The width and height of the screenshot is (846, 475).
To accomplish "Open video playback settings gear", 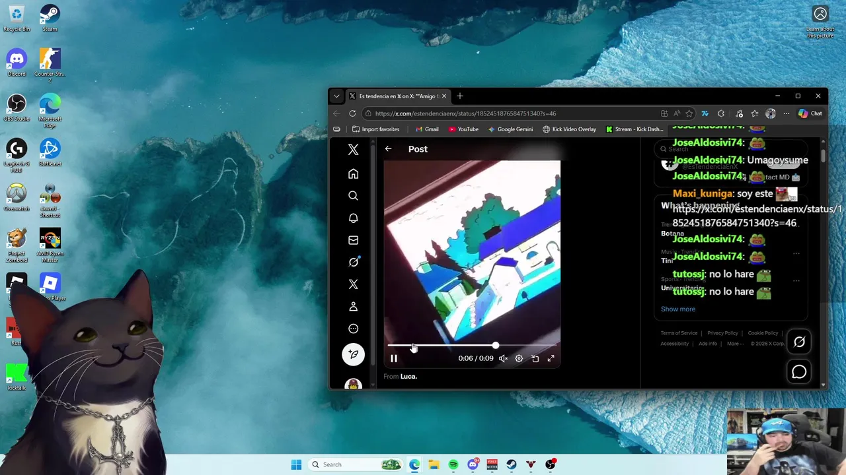I will (519, 358).
